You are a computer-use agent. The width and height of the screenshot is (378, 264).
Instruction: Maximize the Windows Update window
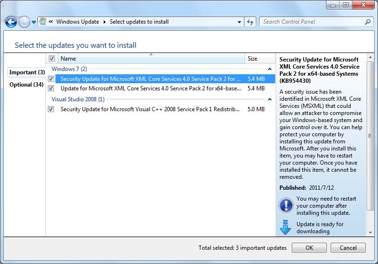346,5
